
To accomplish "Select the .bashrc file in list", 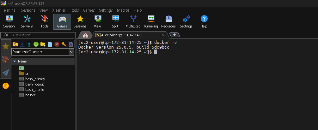I will pyautogui.click(x=30, y=95).
